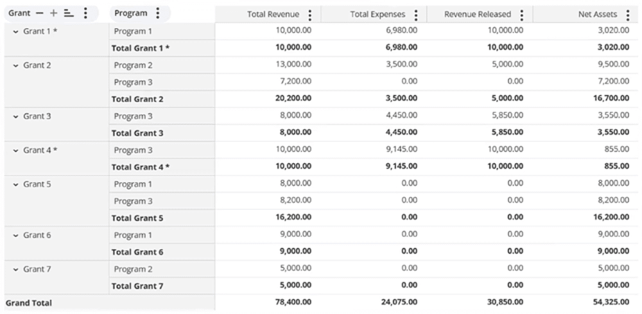Click Program 1 under Grant 5
The image size is (642, 314).
[x=133, y=184]
